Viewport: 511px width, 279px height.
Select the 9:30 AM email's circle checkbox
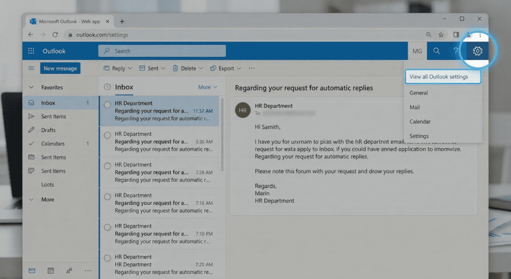[x=107, y=135]
